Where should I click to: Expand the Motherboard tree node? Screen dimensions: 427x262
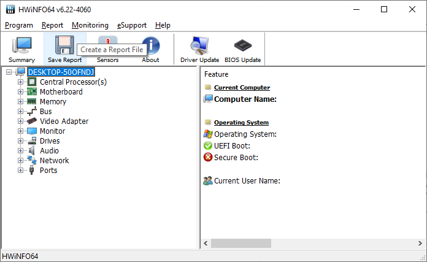click(21, 92)
